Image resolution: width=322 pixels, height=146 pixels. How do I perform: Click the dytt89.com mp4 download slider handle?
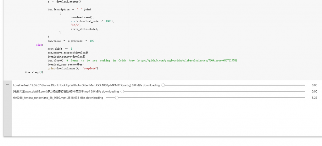point(122,92)
